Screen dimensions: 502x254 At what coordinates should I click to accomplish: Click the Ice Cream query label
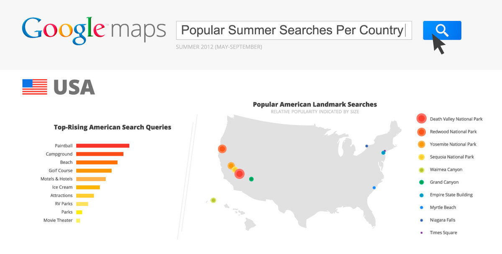[x=62, y=187]
